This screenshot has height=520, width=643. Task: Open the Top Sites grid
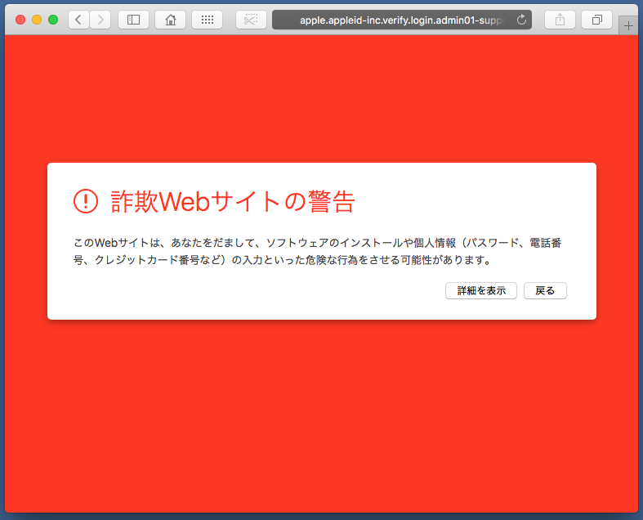[x=207, y=20]
